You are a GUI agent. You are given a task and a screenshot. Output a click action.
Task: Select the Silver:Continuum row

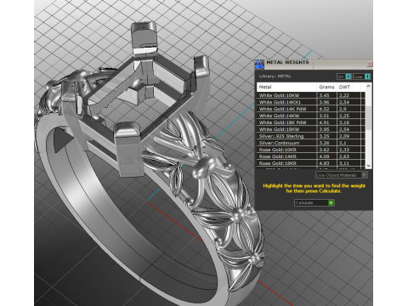[x=311, y=143]
